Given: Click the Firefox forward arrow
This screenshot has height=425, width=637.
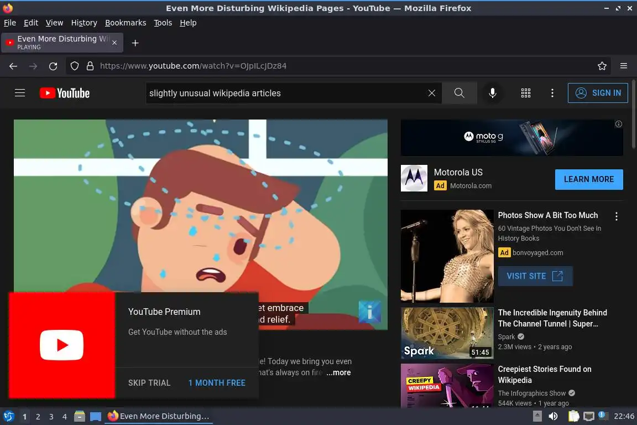Looking at the screenshot, I should click(33, 66).
